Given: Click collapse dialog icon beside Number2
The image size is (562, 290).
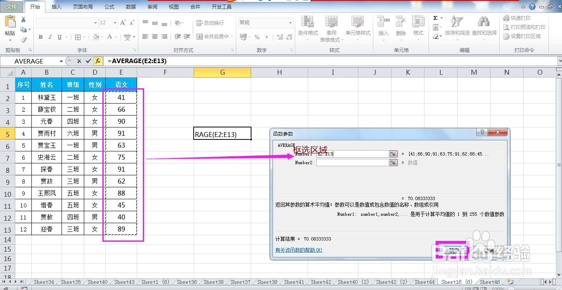Looking at the screenshot, I should tap(394, 163).
